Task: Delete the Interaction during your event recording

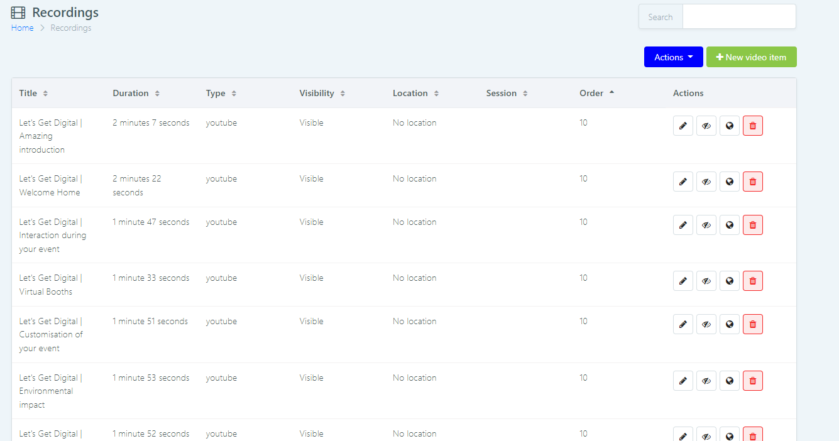Action: pyautogui.click(x=753, y=225)
